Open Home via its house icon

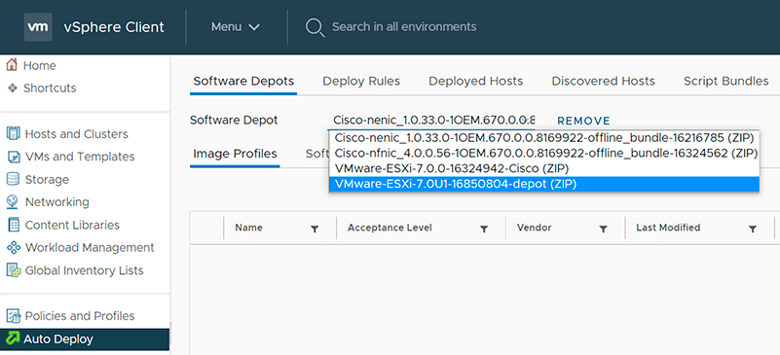13,65
